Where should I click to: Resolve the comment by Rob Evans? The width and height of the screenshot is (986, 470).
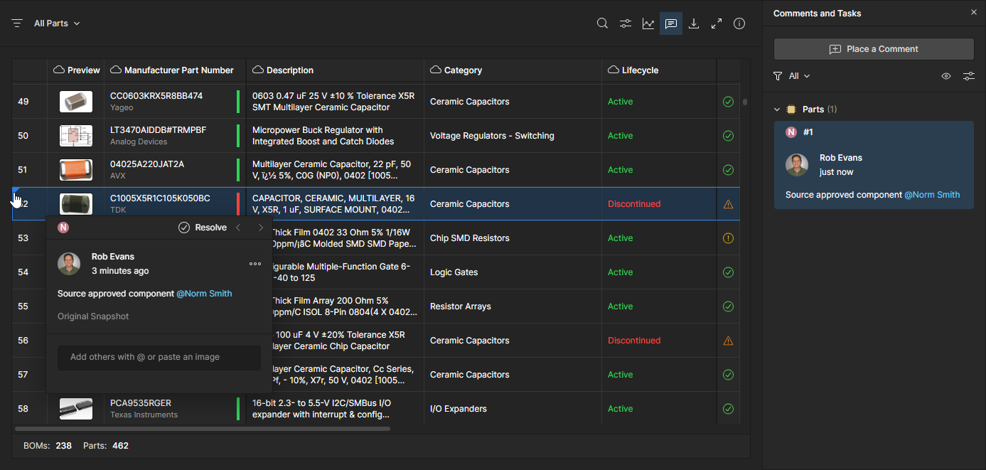(x=203, y=228)
